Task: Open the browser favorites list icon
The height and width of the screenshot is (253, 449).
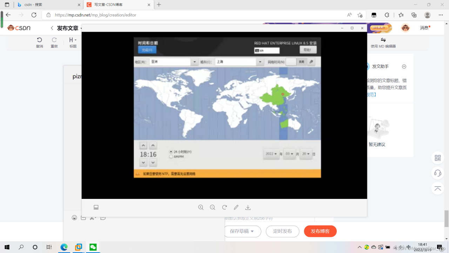Action: 401,15
